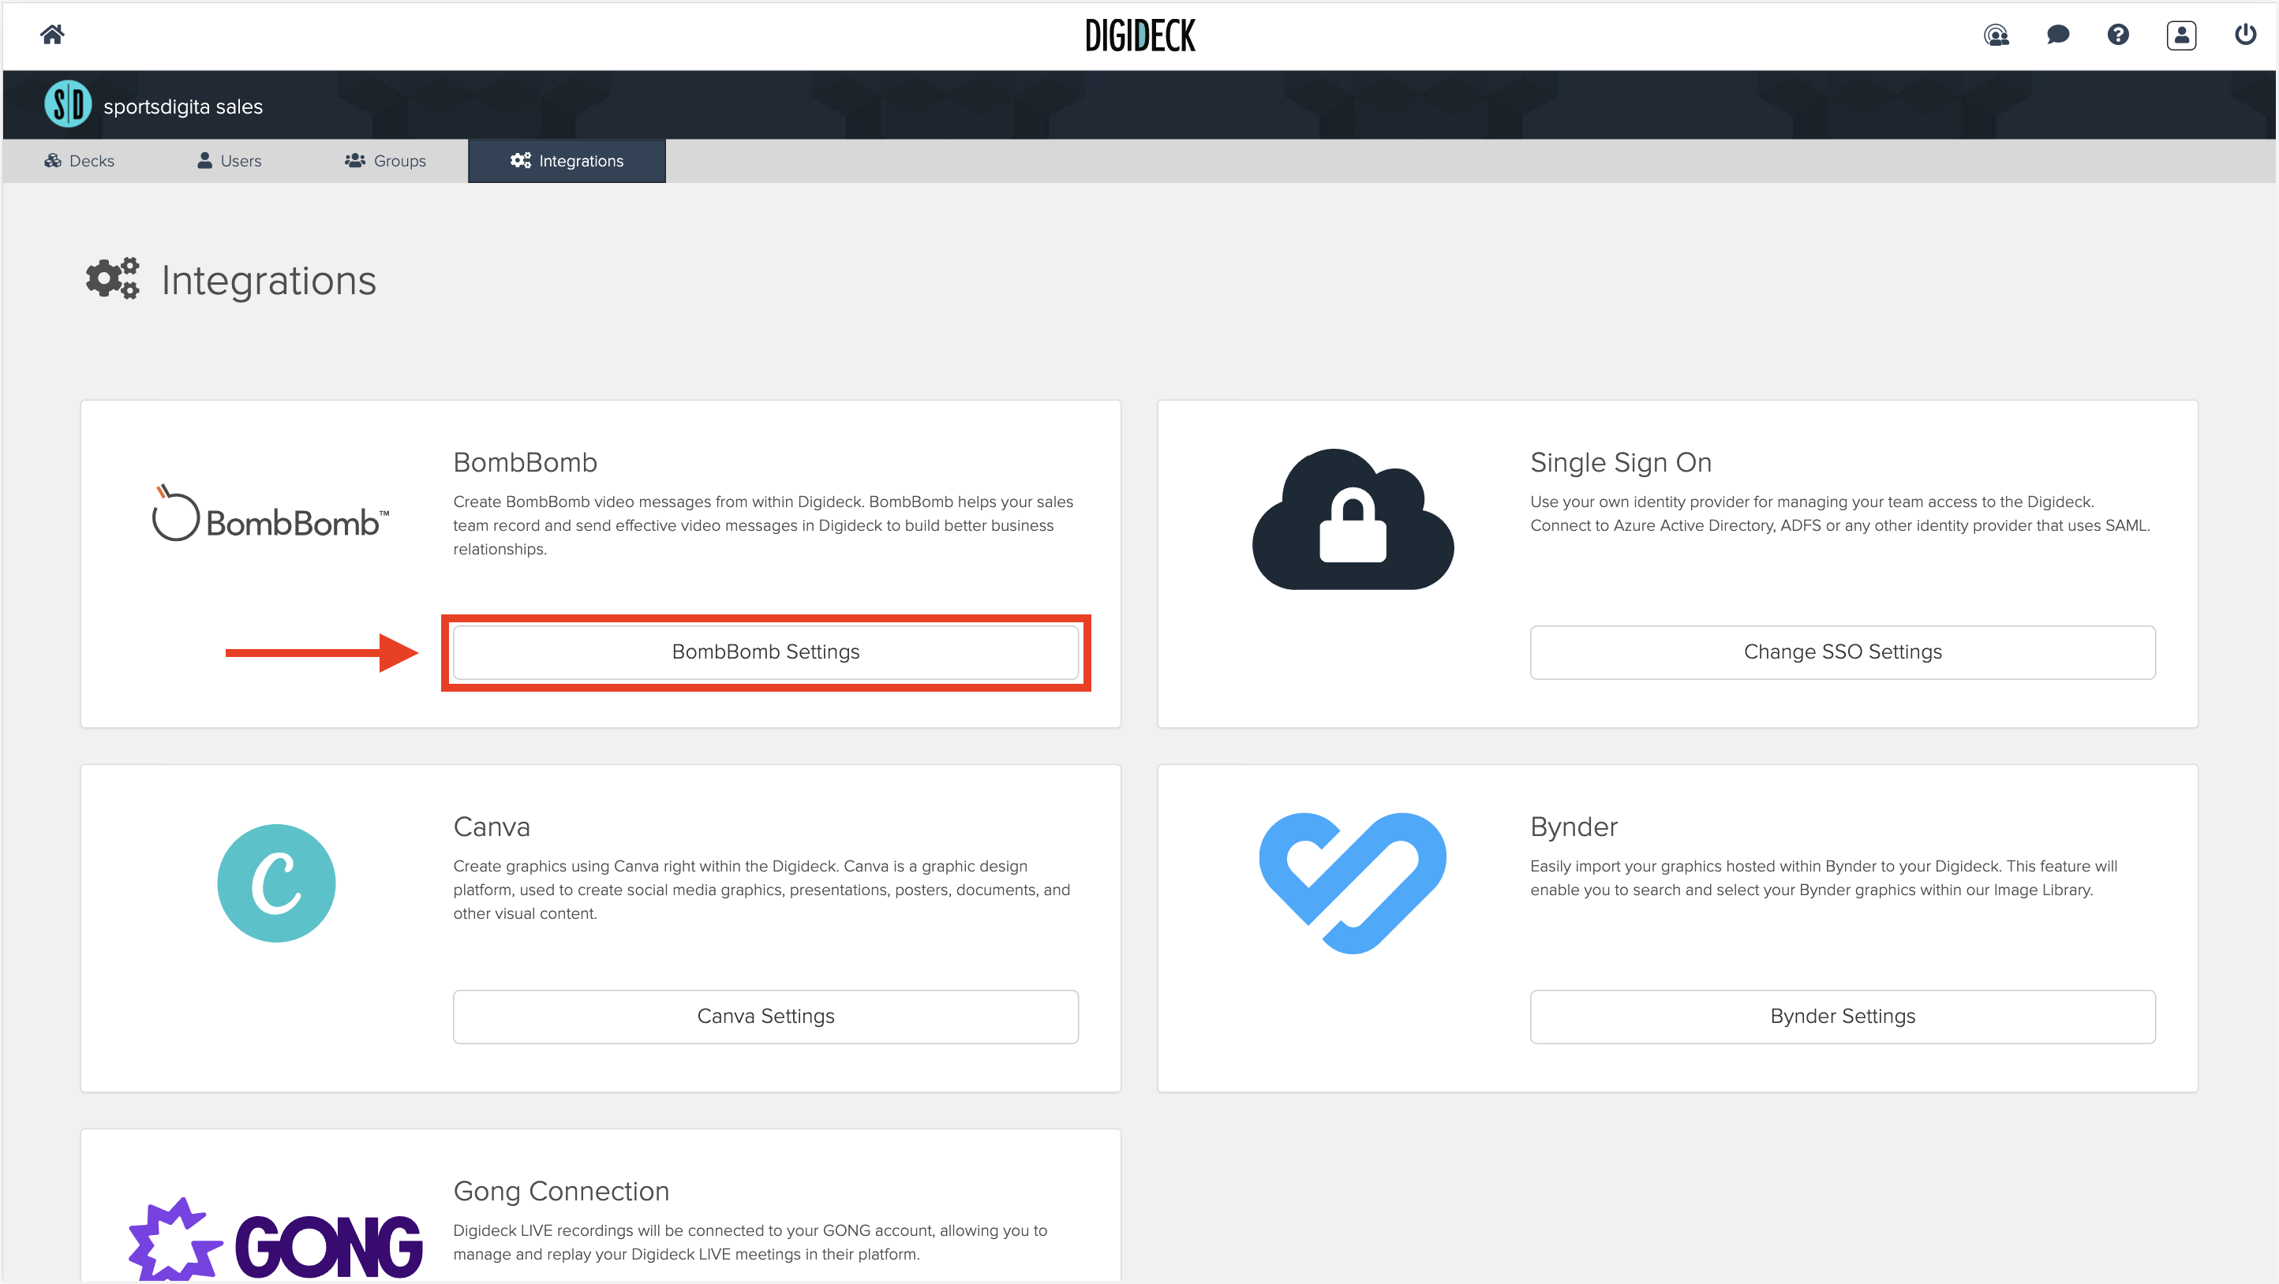Open the user profile icon
Image resolution: width=2279 pixels, height=1284 pixels.
(x=2181, y=35)
